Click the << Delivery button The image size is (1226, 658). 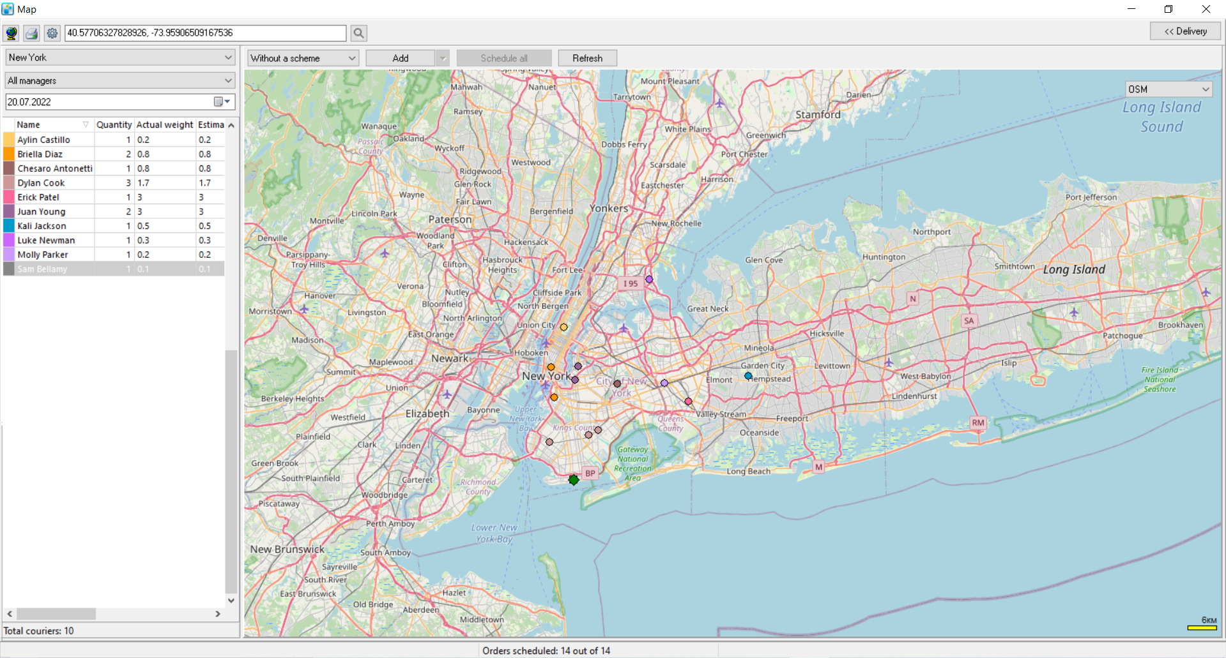pos(1185,31)
